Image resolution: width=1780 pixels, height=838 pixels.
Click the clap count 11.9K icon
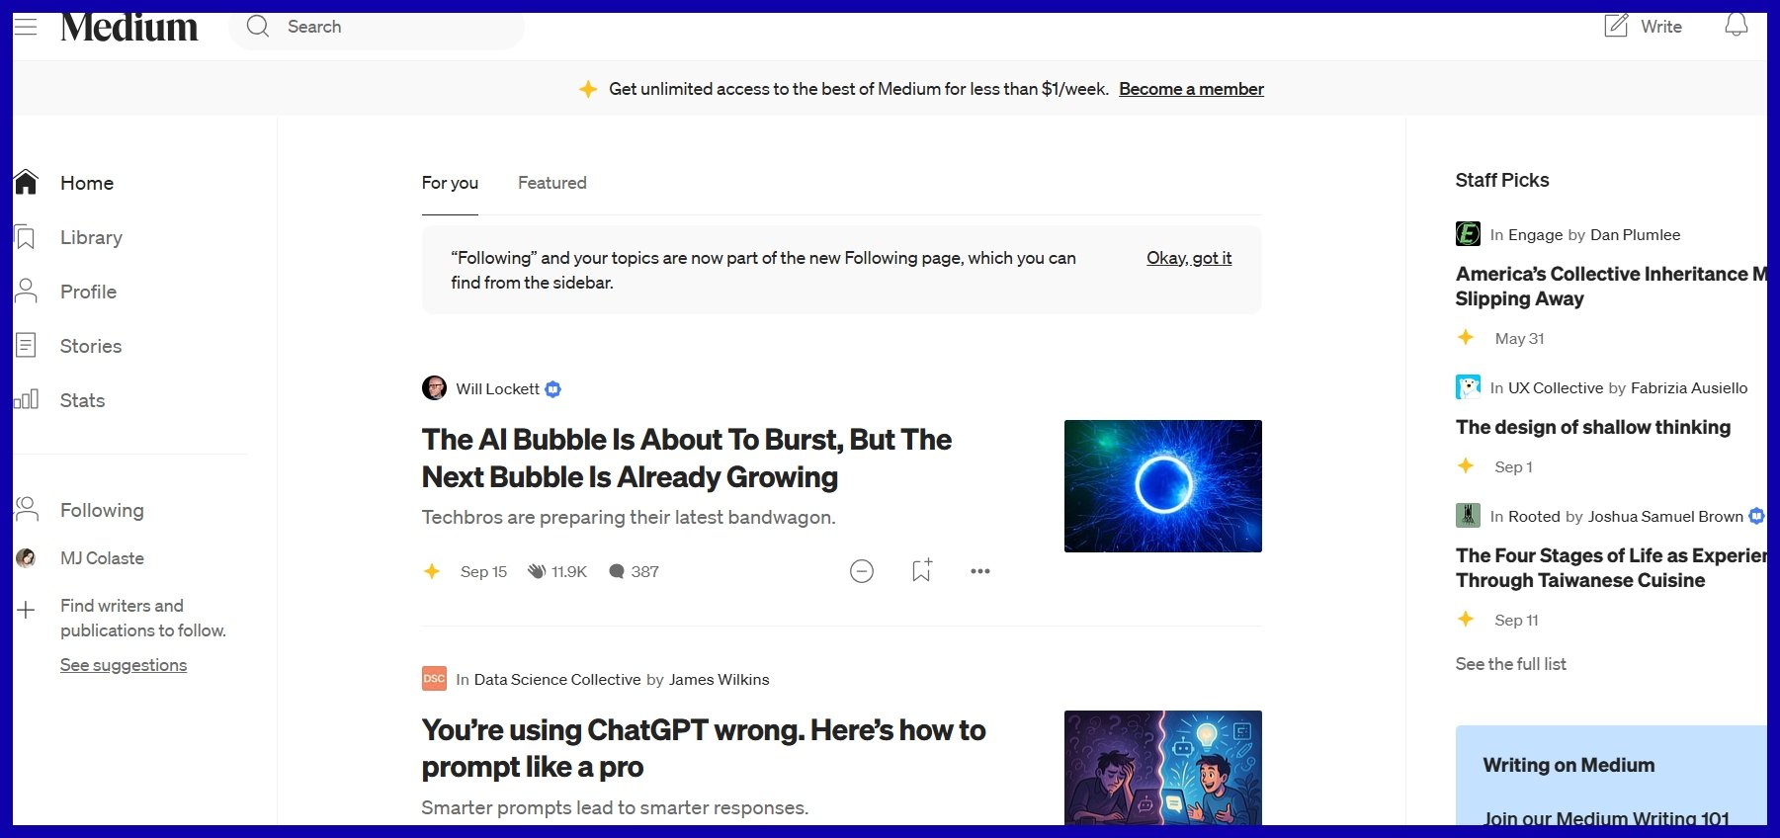pyautogui.click(x=538, y=571)
